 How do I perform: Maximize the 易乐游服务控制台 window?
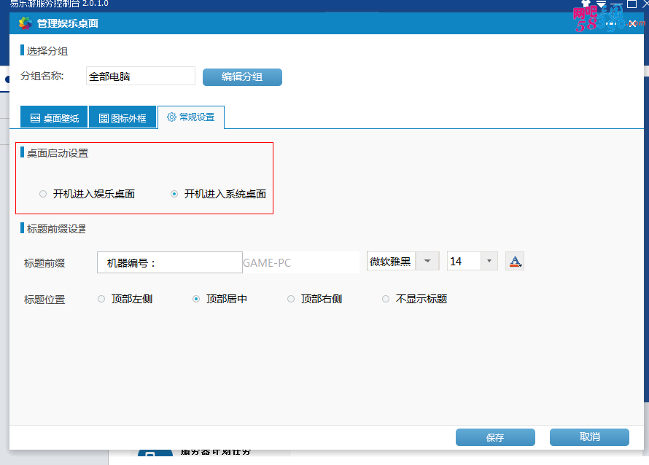tap(632, 4)
